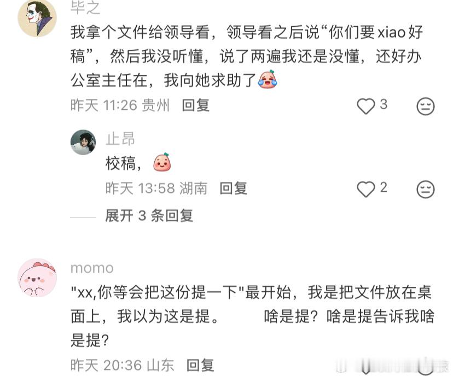Image resolution: width=453 pixels, height=377 pixels.
Task: Dislike 止昂's reply with face icon
Action: [426, 189]
